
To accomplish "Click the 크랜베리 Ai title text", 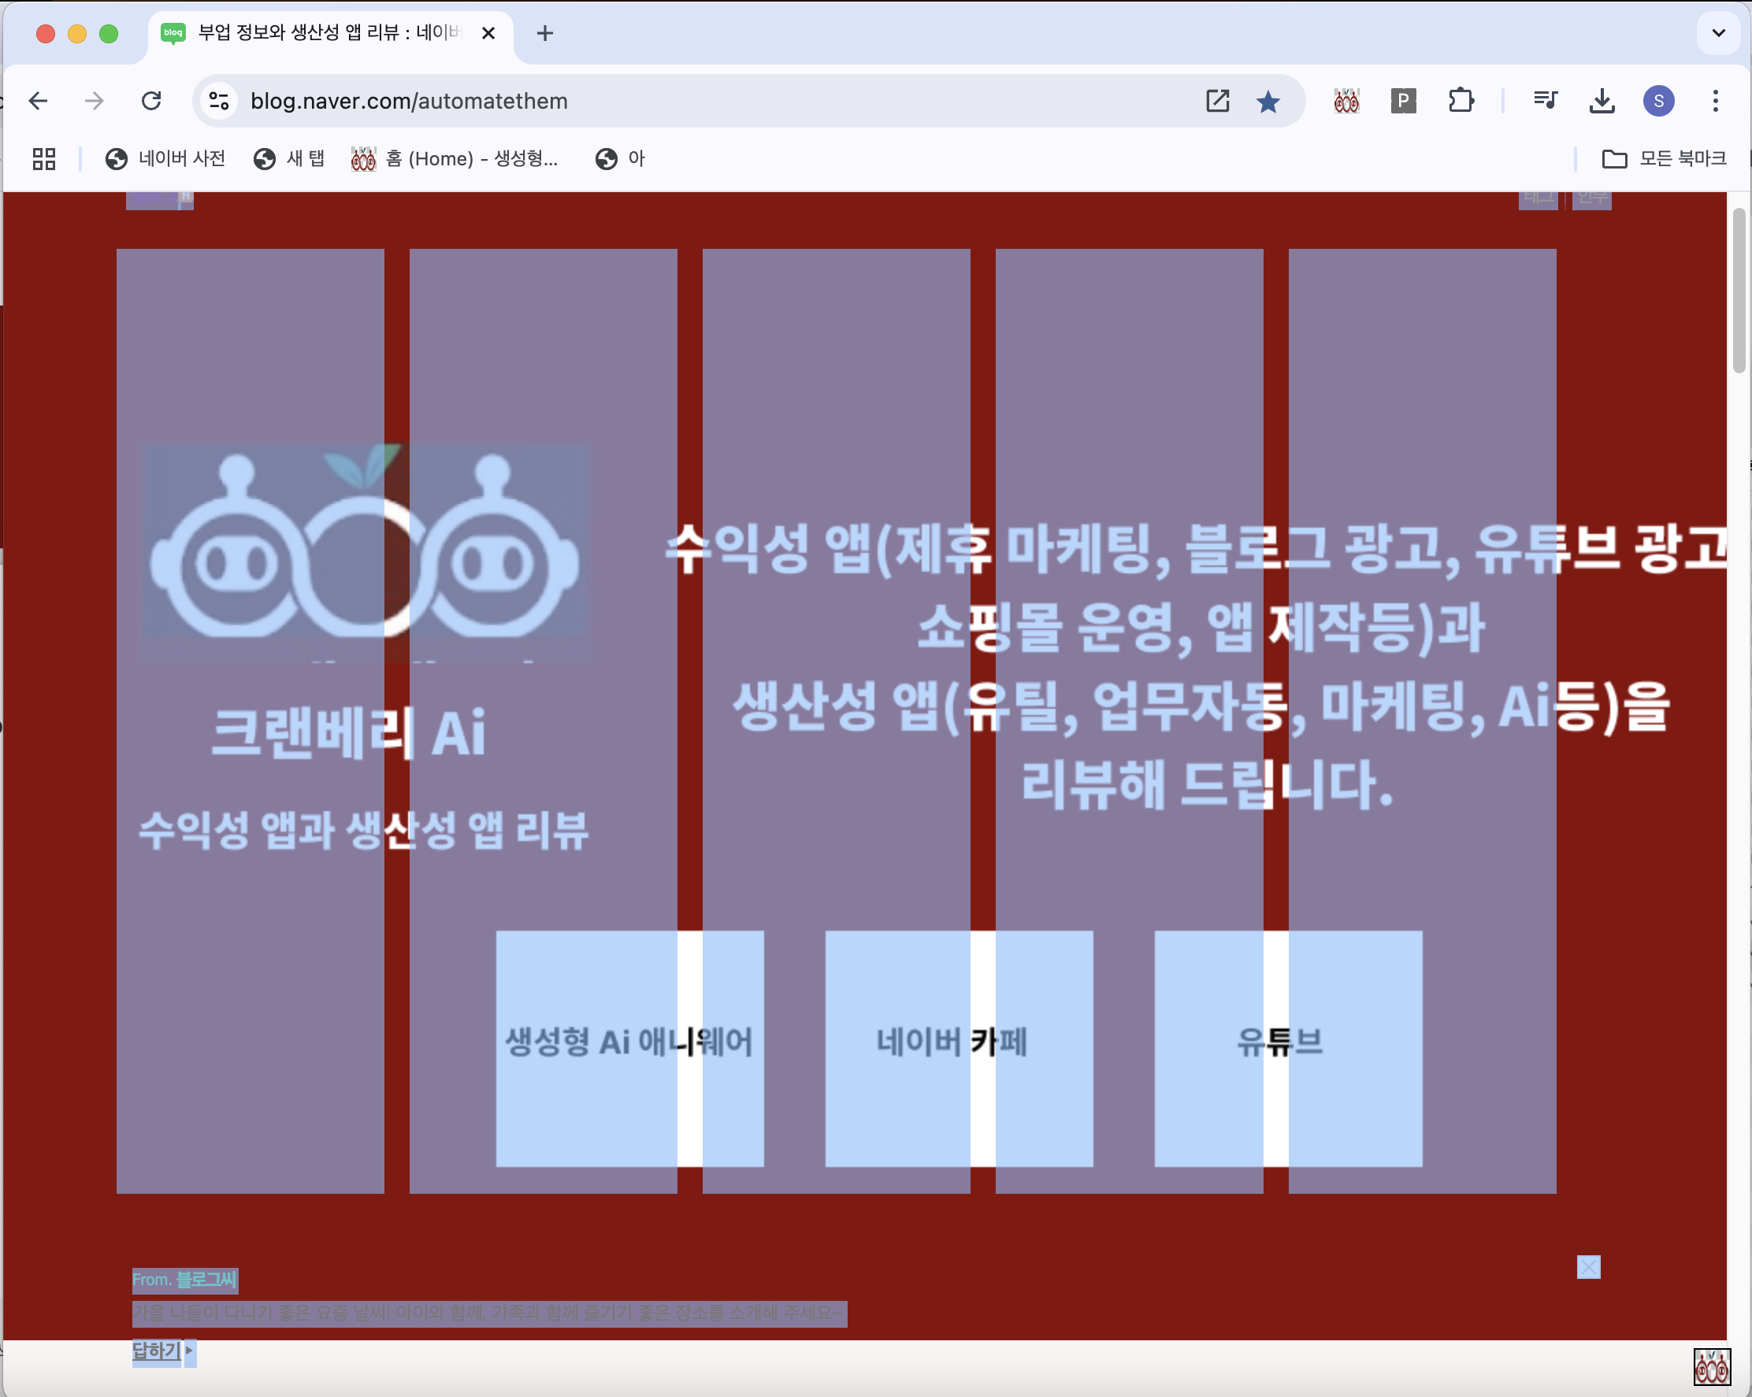I will click(350, 733).
